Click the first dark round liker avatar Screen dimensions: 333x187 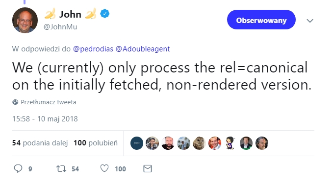click(137, 143)
